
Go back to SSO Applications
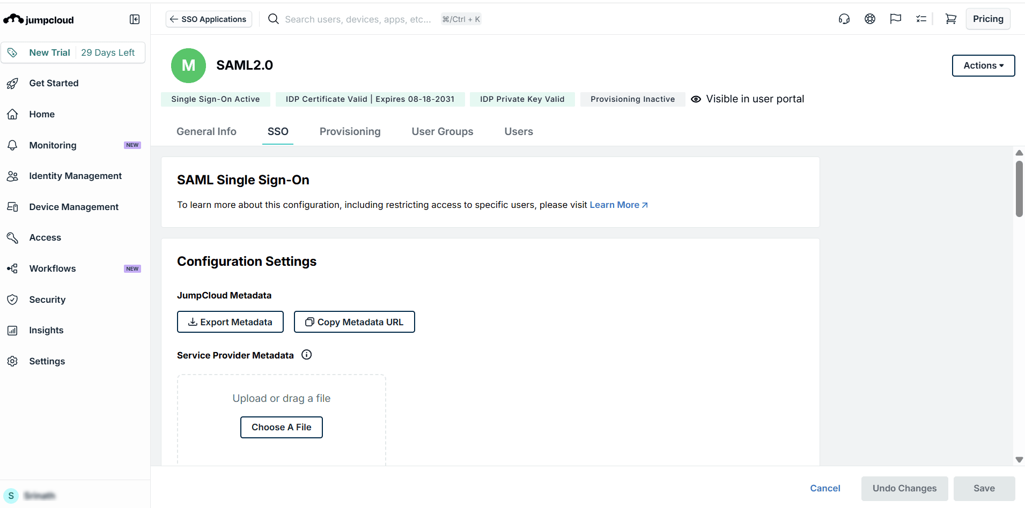coord(209,19)
